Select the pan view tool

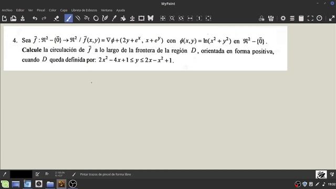(x=163, y=18)
